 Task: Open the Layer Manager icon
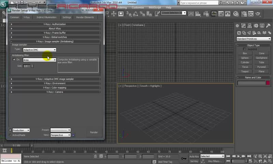[206, 14]
